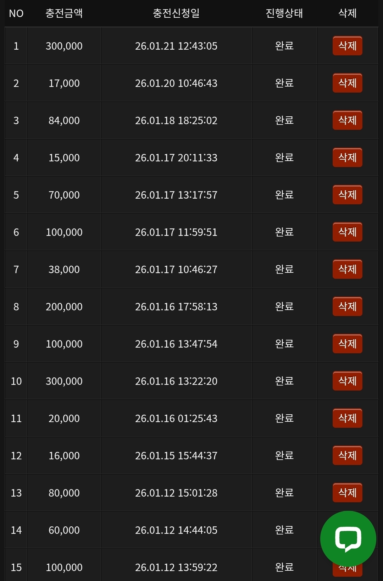
Task: Click 삭제 on row number 6
Action: coord(347,232)
